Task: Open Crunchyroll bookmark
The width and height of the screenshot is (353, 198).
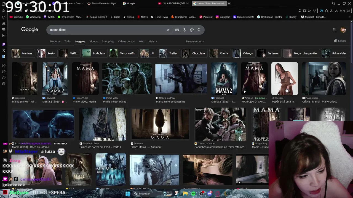Action: 183,17
